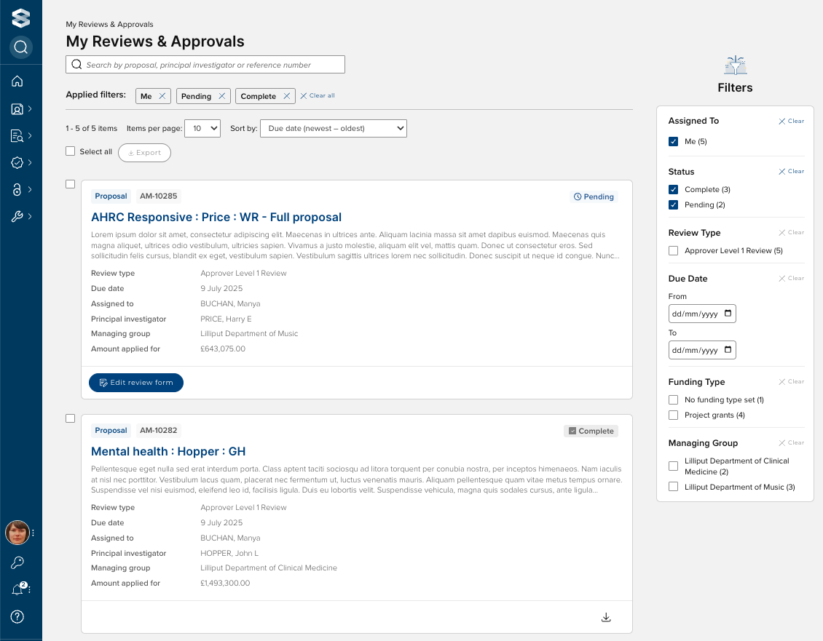Click the wrench tools icon in sidebar
823x641 pixels.
point(17,216)
